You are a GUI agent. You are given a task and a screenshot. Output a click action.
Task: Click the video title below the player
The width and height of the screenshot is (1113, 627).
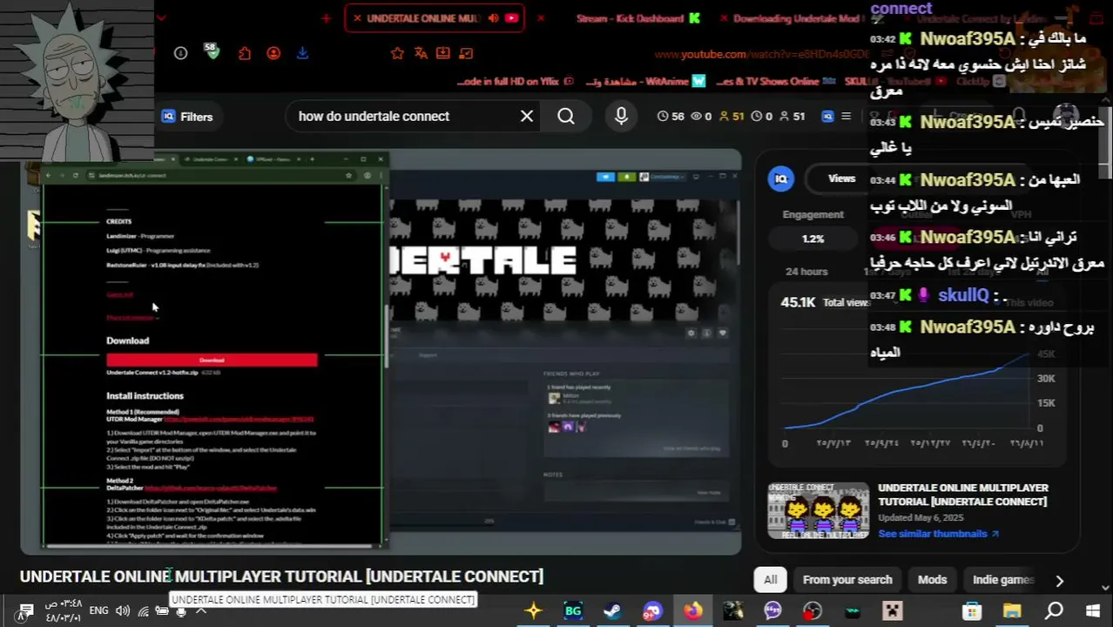tap(281, 576)
